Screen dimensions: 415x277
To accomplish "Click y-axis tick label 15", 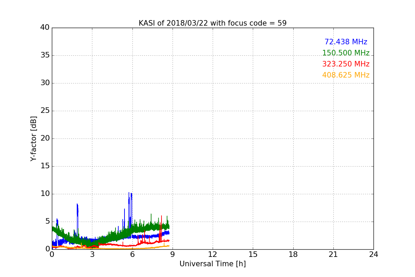I will tap(45, 166).
